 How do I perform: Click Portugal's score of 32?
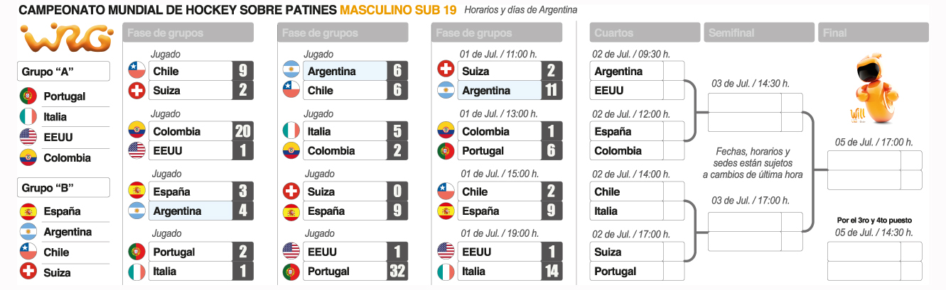(397, 272)
